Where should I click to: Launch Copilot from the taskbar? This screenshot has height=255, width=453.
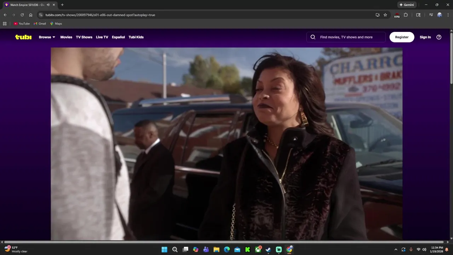click(x=196, y=250)
